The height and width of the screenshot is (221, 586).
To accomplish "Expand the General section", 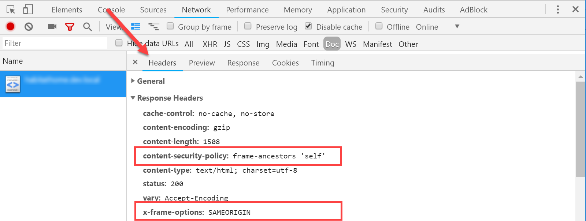I will click(133, 81).
